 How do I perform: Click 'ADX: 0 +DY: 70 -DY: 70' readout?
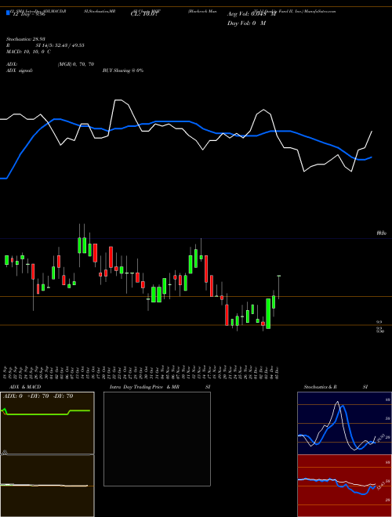pyautogui.click(x=38, y=396)
